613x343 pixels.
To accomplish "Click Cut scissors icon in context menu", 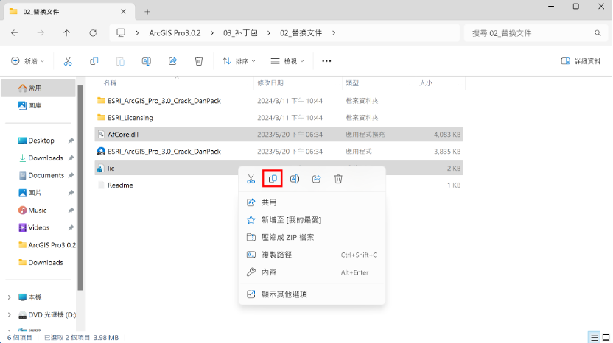I will (251, 179).
